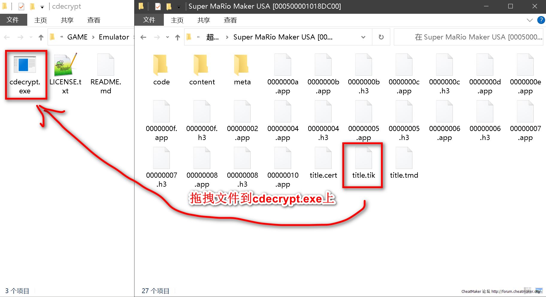Open address bar history dropdown
Screen dimensions: 546x297
pyautogui.click(x=363, y=37)
